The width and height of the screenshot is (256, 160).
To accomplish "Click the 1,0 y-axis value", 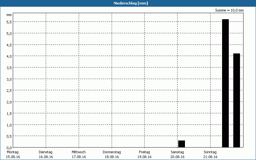I will coord(9,125).
